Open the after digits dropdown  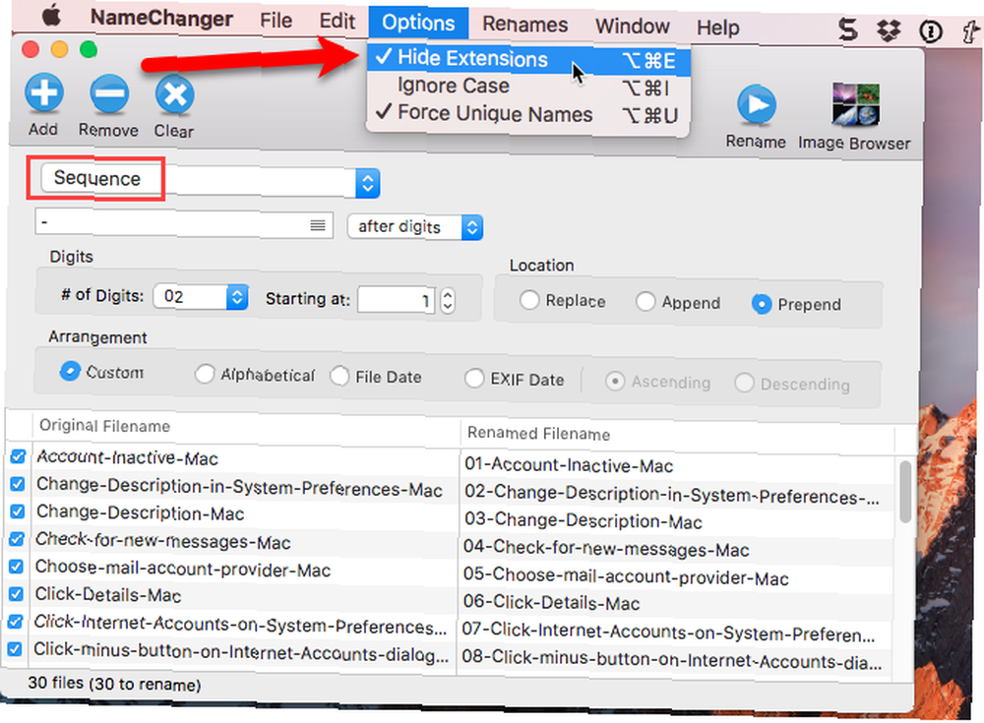415,226
